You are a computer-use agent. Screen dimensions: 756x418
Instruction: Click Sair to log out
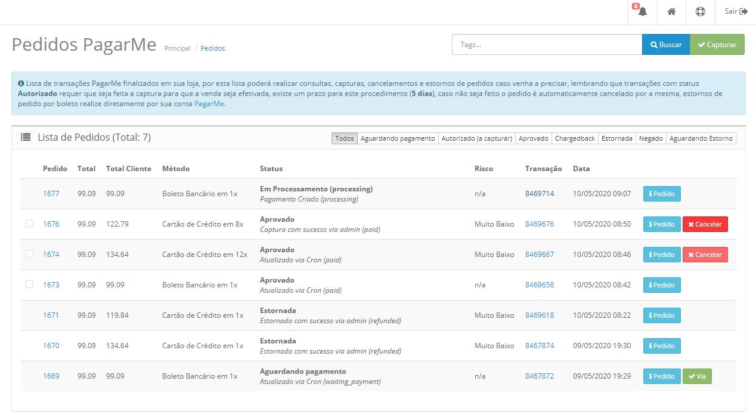pyautogui.click(x=736, y=11)
